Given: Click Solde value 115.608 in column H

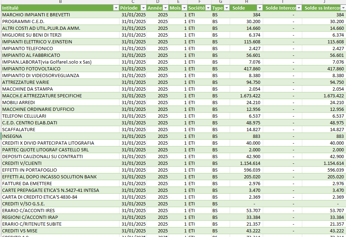Looking at the screenshot, I should click(x=252, y=42).
